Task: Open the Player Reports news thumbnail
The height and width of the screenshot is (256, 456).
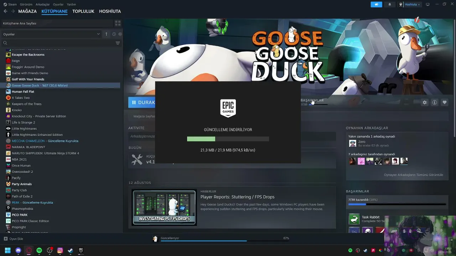Action: click(x=164, y=207)
